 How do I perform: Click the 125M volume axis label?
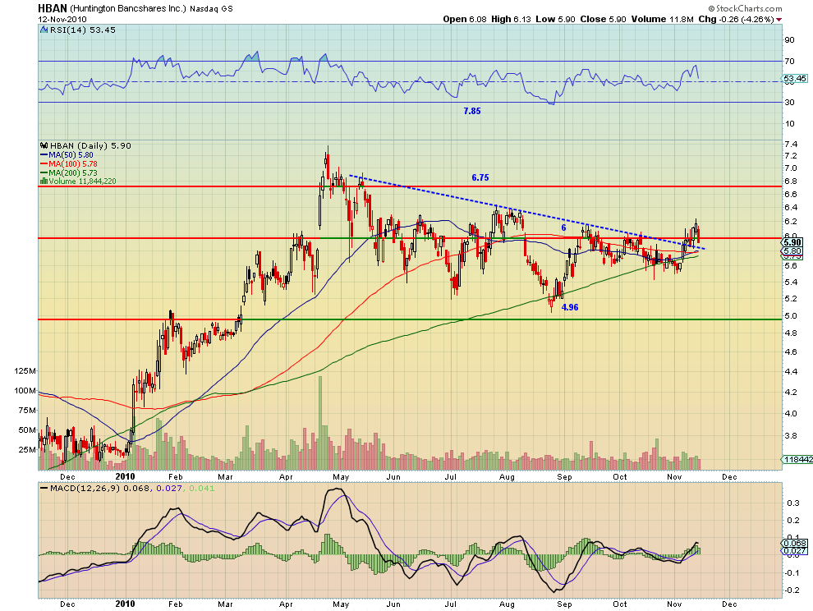25,371
